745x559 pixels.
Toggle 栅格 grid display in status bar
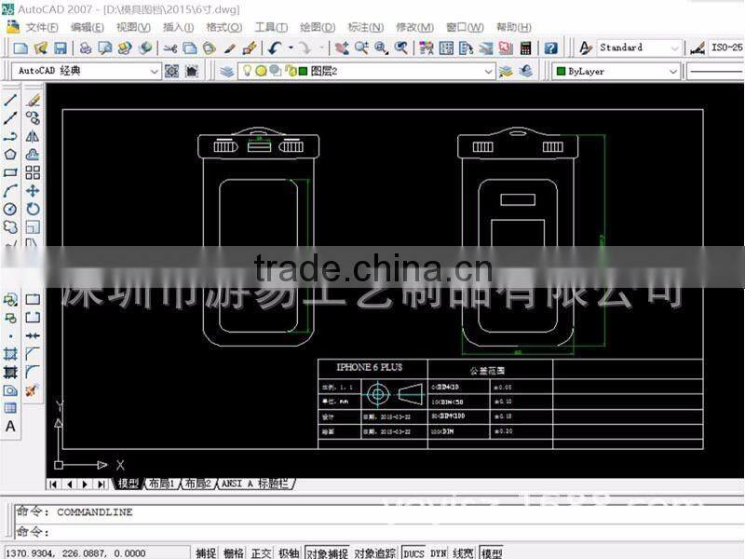pos(234,552)
